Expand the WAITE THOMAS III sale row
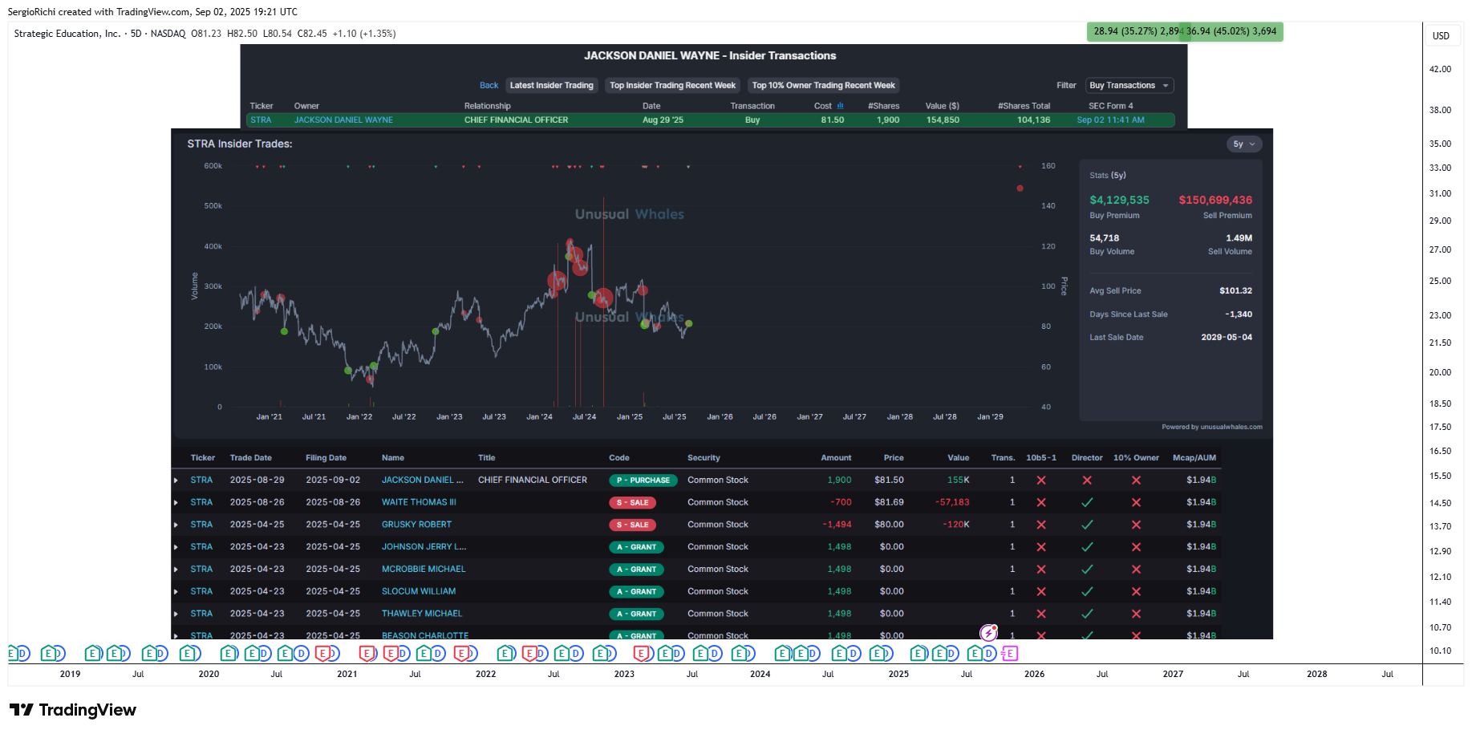 [176, 503]
